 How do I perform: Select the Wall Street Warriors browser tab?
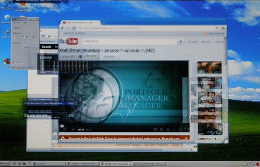pos(81,22)
